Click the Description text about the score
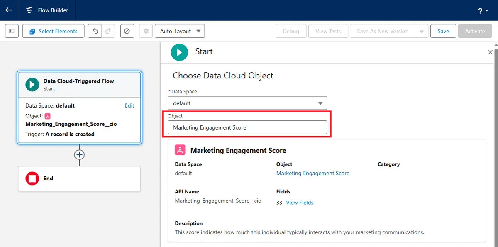 299,232
